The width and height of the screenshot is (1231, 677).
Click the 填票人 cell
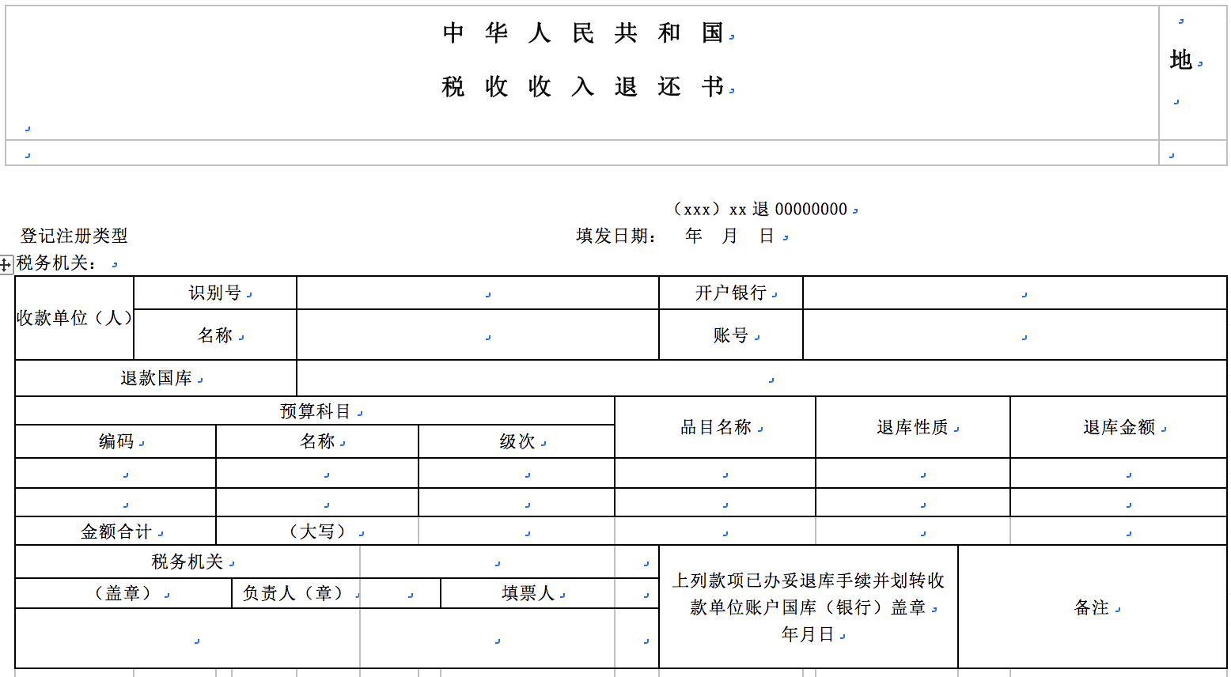coord(528,593)
